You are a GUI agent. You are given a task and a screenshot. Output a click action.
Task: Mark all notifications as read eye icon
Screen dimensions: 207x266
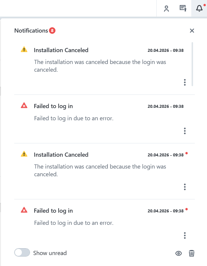click(179, 253)
